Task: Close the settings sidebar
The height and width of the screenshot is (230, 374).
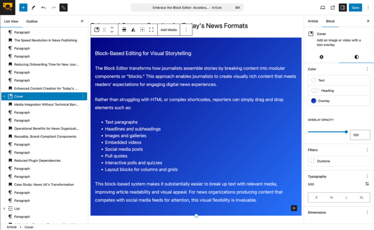Action: [368, 21]
